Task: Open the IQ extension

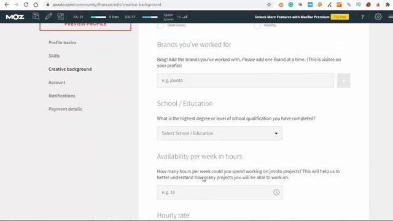Action: pos(359,4)
